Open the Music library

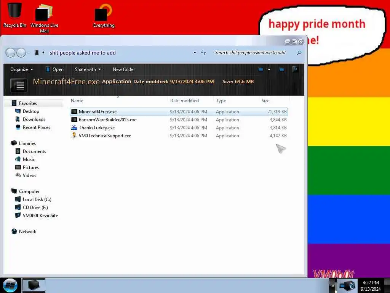(x=29, y=159)
